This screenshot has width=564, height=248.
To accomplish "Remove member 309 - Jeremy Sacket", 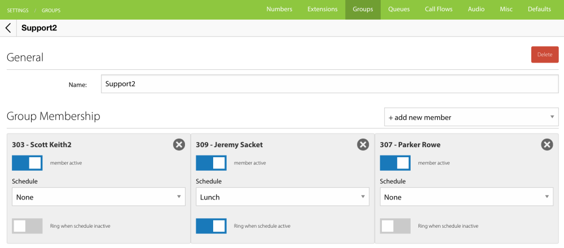I will point(363,145).
